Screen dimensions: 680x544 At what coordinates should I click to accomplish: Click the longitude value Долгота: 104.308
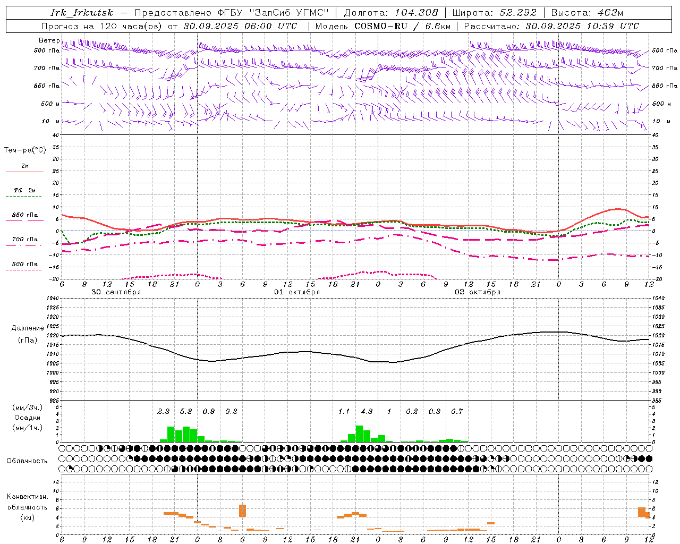click(x=391, y=13)
